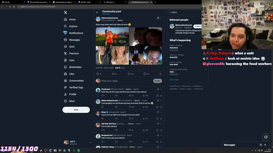Open the account switcher three-dot menu
Image resolution: width=273 pixels, height=153 pixels.
pos(90,143)
